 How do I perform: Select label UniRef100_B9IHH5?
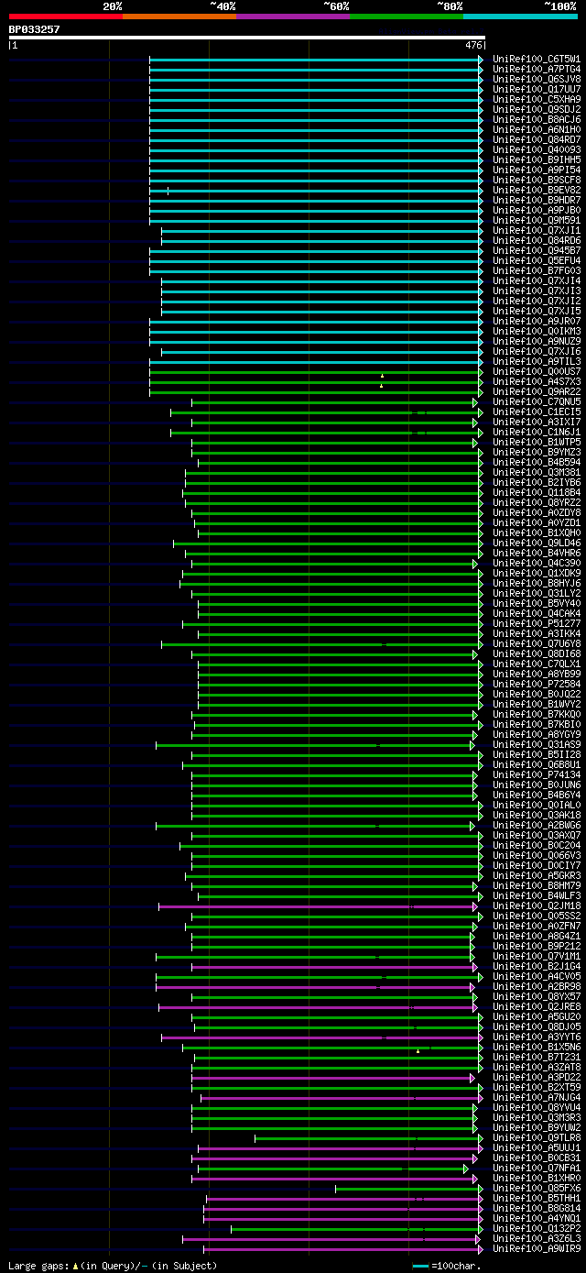537,159
